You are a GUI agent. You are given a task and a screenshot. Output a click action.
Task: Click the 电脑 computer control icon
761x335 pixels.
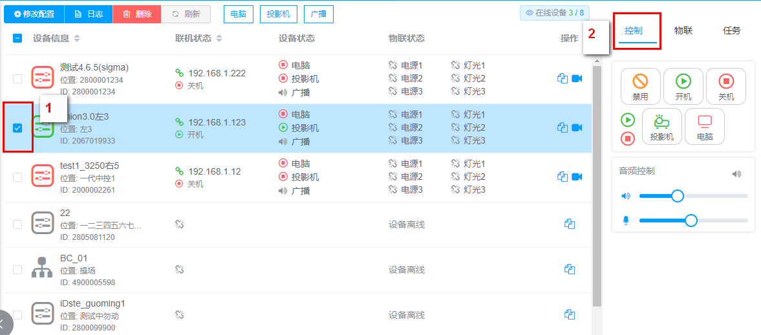click(704, 126)
